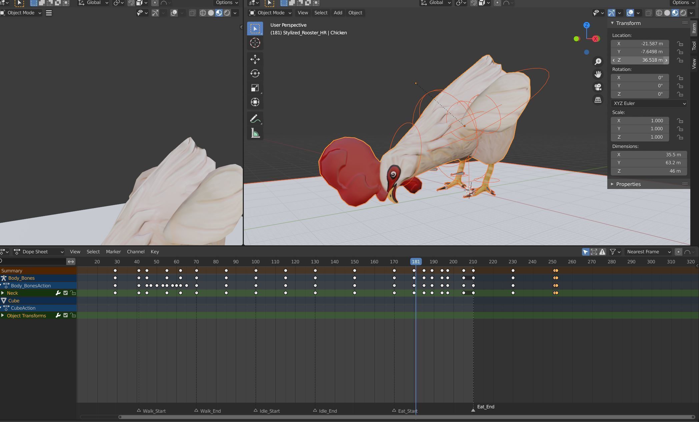Click the wrench icon on Object Transforms row
This screenshot has height=422, width=699.
click(58, 315)
